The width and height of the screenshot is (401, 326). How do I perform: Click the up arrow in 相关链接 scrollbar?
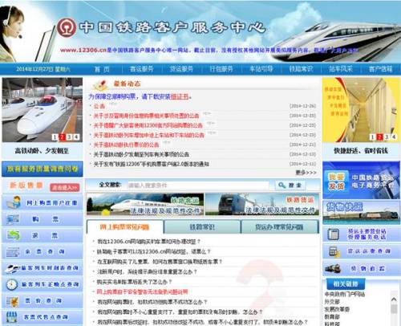click(394, 300)
